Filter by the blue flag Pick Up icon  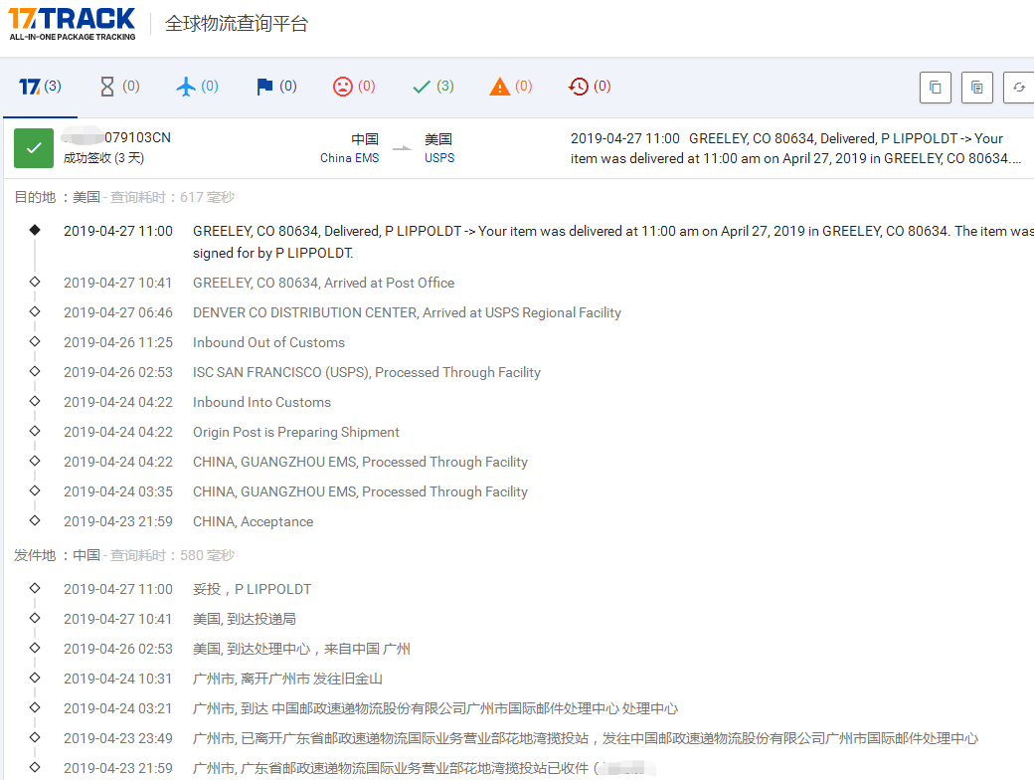[x=275, y=88]
